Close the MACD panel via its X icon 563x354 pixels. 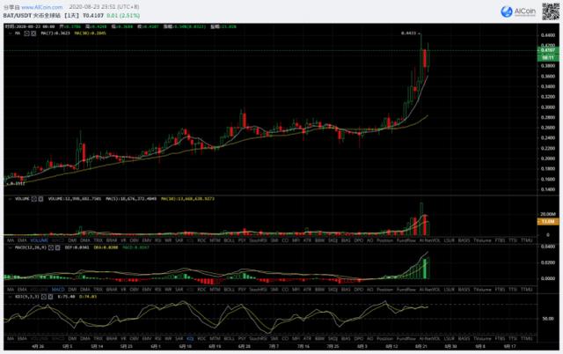[57, 247]
